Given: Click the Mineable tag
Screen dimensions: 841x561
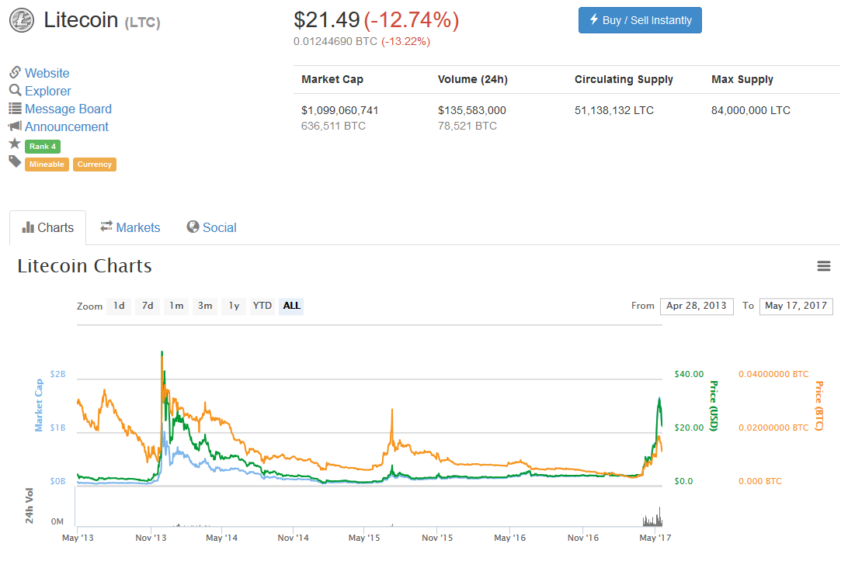Looking at the screenshot, I should (x=47, y=164).
